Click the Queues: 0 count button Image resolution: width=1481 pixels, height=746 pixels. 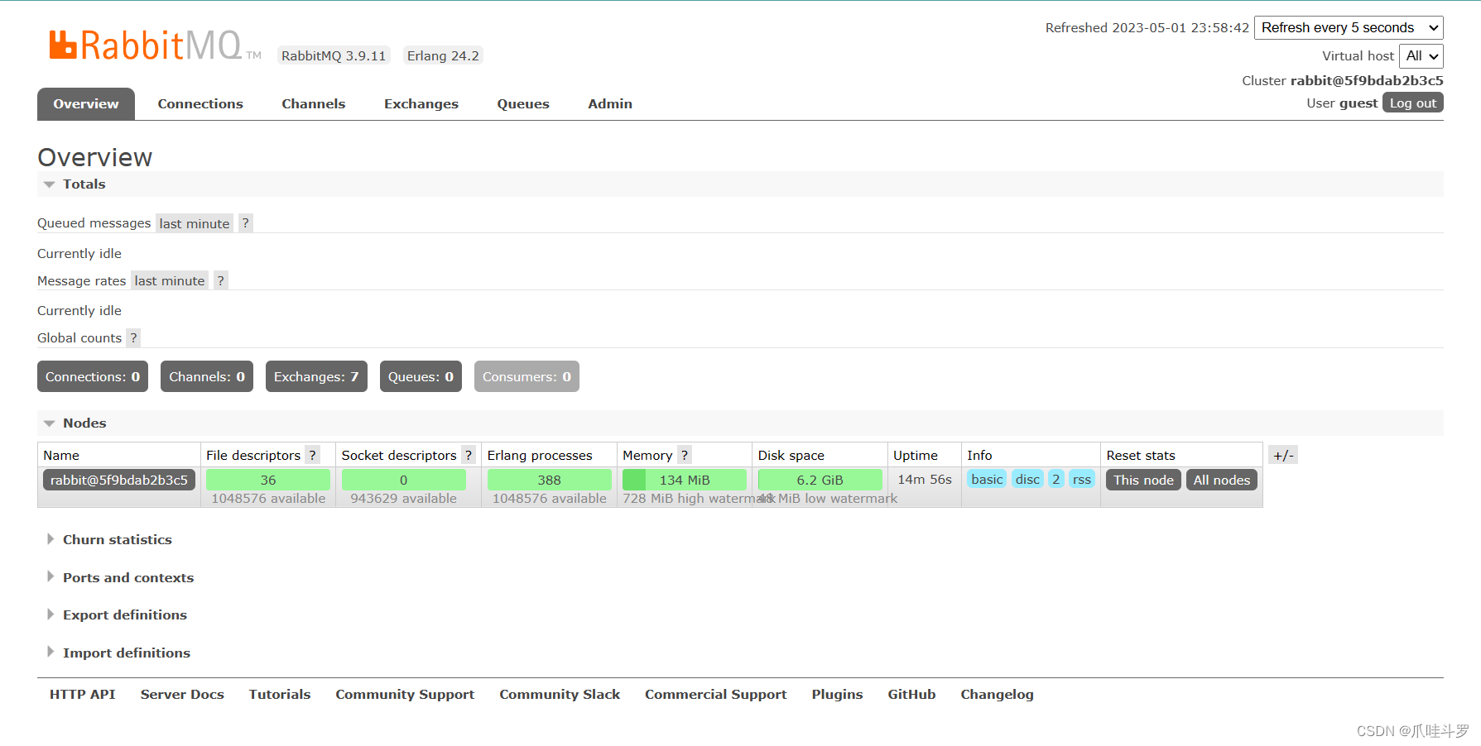click(x=421, y=376)
